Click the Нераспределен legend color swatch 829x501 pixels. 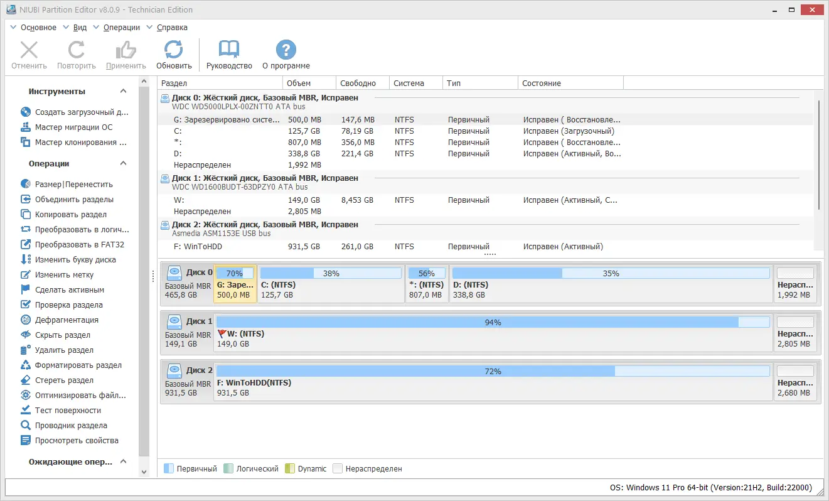338,469
